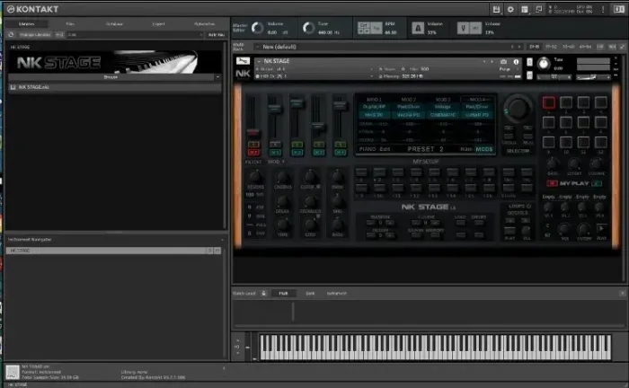Trigger pad 6 in pad grid
The image size is (629, 388).
566,122
